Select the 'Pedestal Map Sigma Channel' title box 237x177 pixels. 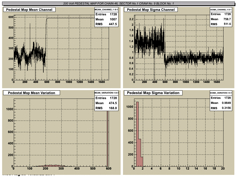point(151,10)
